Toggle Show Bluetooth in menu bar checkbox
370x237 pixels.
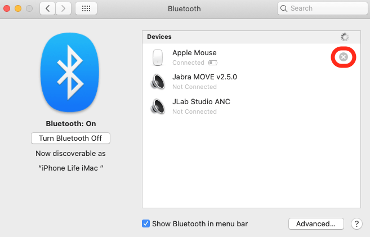point(146,223)
